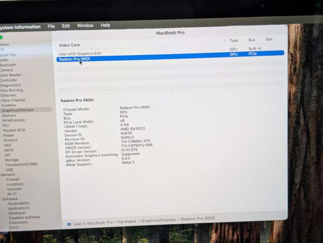
Task: Click the laptop icon in path bar
Action: pos(69,224)
